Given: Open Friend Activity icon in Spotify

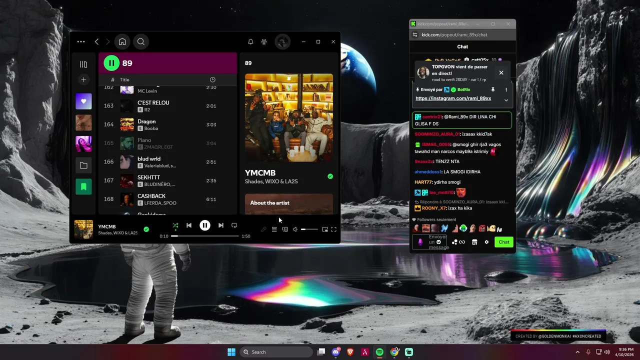Looking at the screenshot, I should [264, 42].
